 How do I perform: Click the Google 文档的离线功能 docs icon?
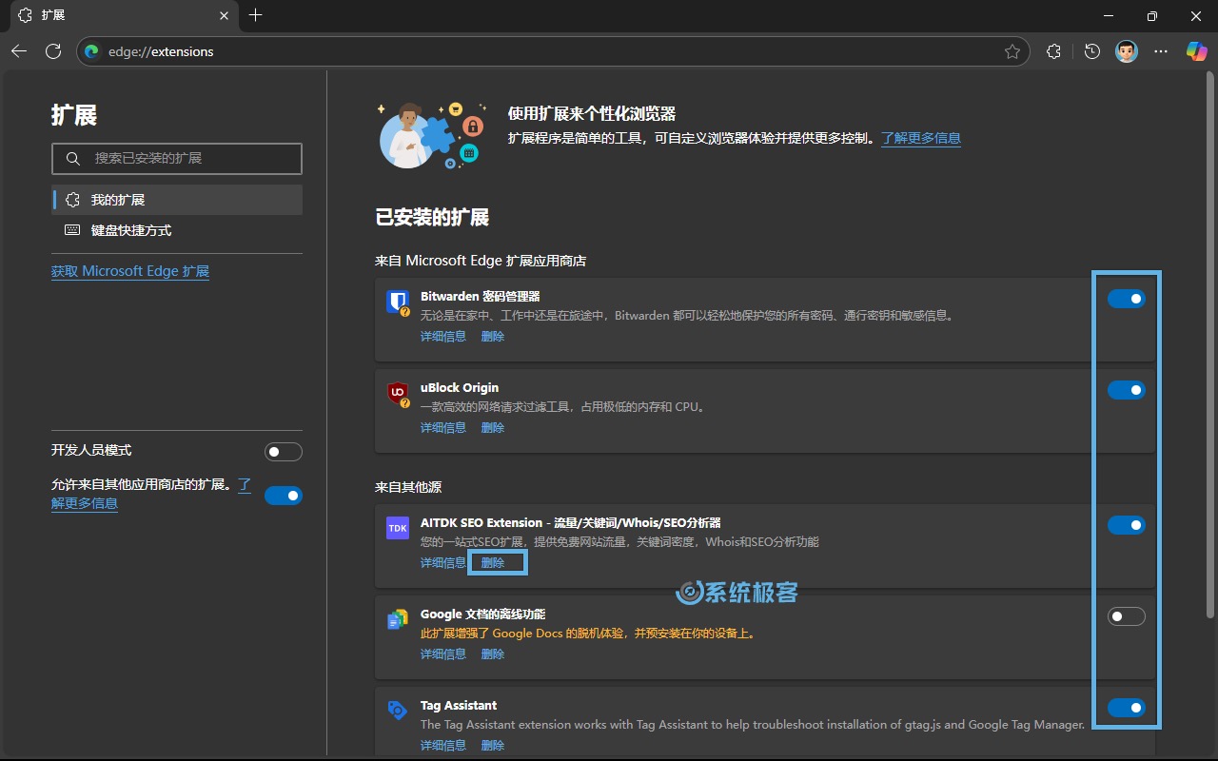(398, 619)
